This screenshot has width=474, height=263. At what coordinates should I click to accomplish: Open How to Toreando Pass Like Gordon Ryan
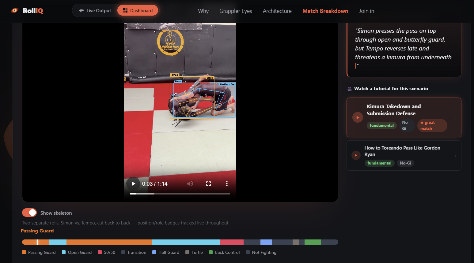[x=404, y=155]
